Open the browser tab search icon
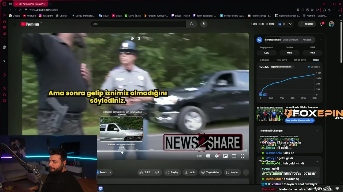343x192 pixels. pyautogui.click(x=324, y=4)
